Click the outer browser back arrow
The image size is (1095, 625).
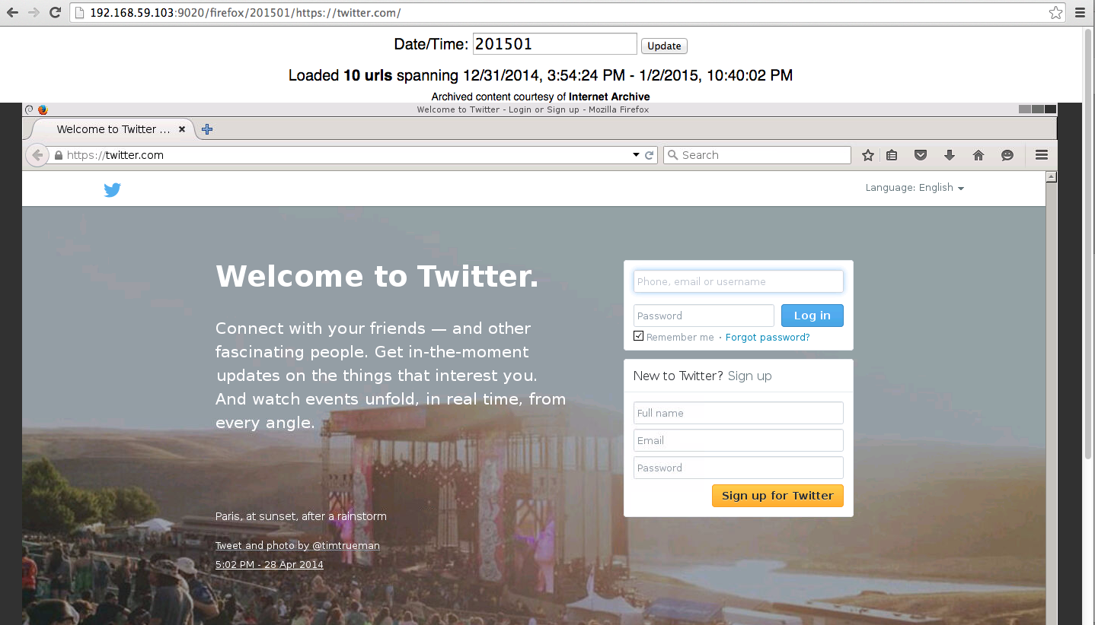(x=12, y=12)
